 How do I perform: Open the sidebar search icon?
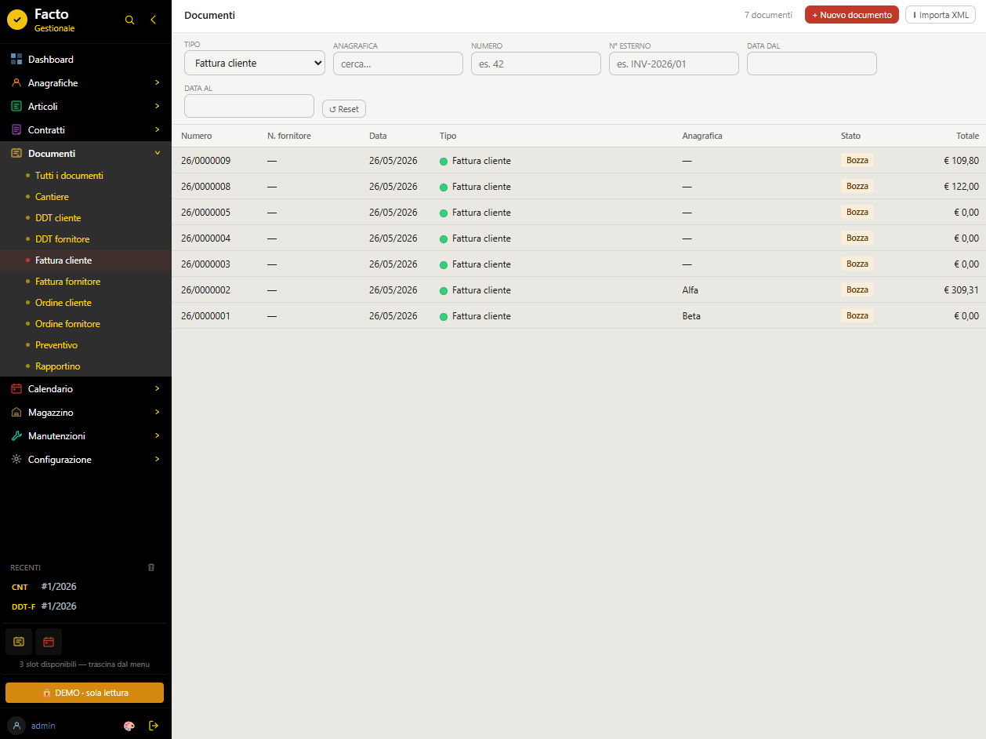point(130,20)
